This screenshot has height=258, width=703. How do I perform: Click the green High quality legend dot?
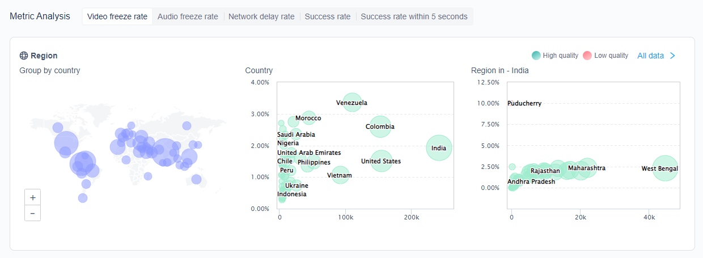coord(536,56)
